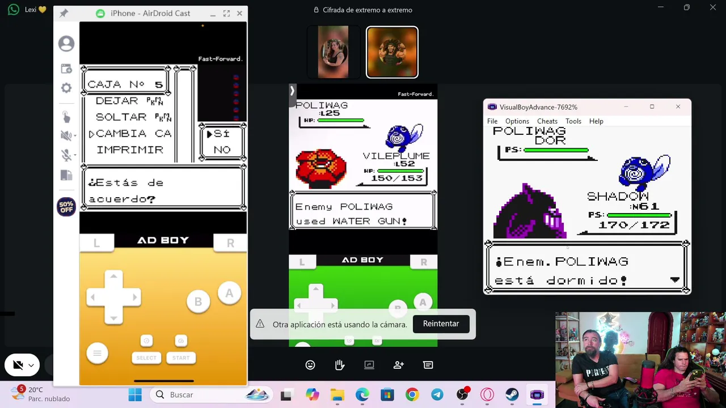Open Help menu in VisualBoyAdvance
The height and width of the screenshot is (408, 726).
(596, 121)
